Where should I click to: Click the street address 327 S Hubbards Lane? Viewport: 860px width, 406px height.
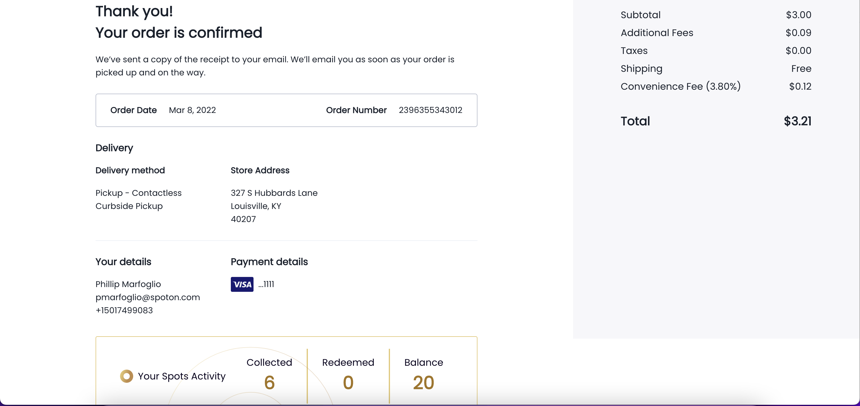[x=274, y=193]
